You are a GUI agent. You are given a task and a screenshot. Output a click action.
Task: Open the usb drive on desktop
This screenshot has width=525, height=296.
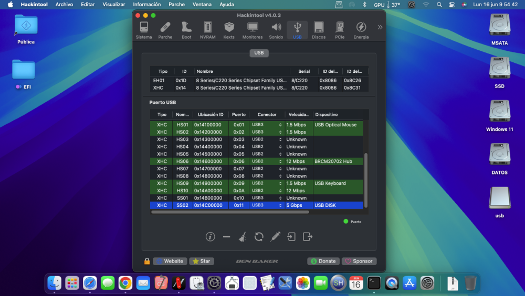500,202
